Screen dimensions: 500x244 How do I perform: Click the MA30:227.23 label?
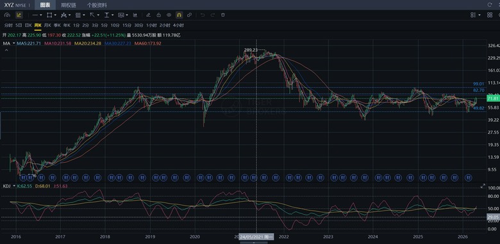[x=118, y=43]
